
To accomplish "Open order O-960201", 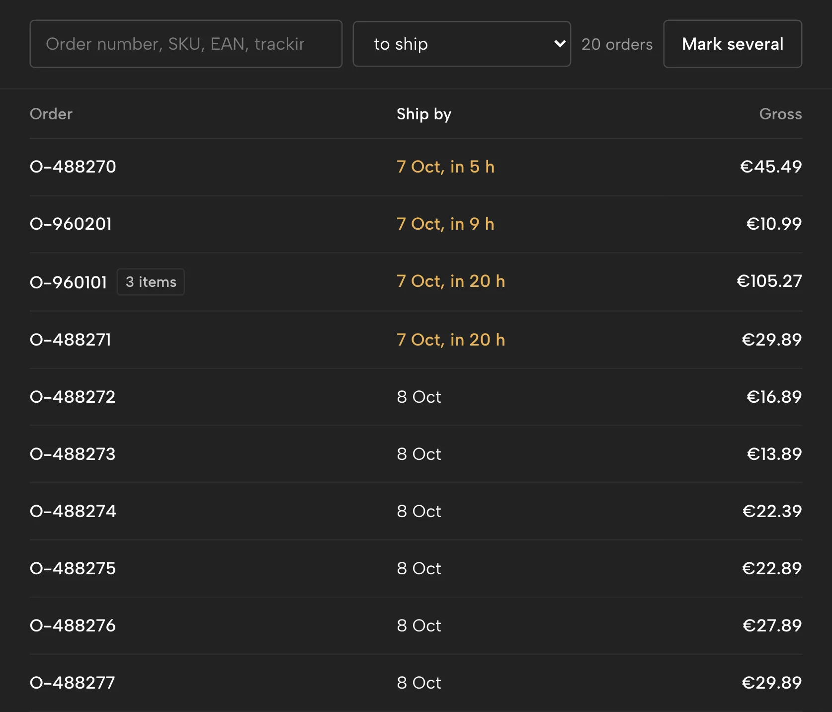I will click(71, 224).
